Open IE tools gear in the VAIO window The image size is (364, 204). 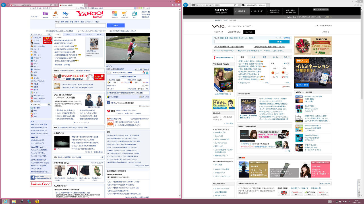coord(361,5)
